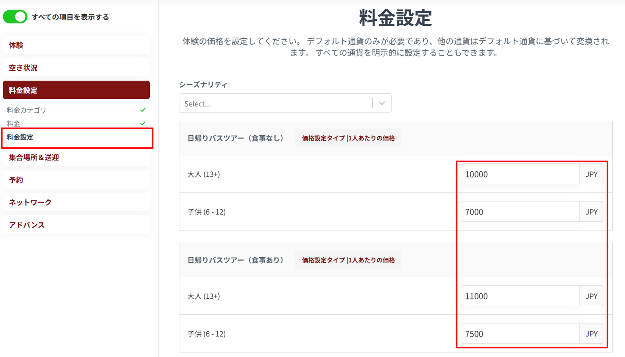625x357 pixels.
Task: Click the 7500 child price field (食事あり)
Action: 520,334
